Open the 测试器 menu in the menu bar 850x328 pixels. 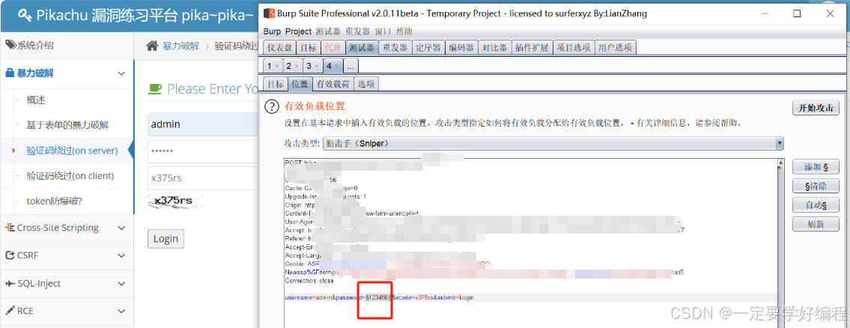pos(328,31)
